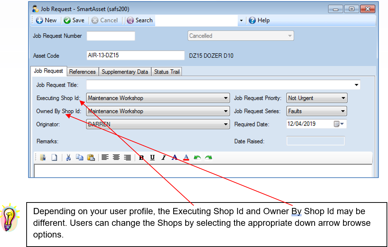Image resolution: width=388 pixels, height=247 pixels.
Task: Open the Cancelled status dropdown
Action: point(241,36)
